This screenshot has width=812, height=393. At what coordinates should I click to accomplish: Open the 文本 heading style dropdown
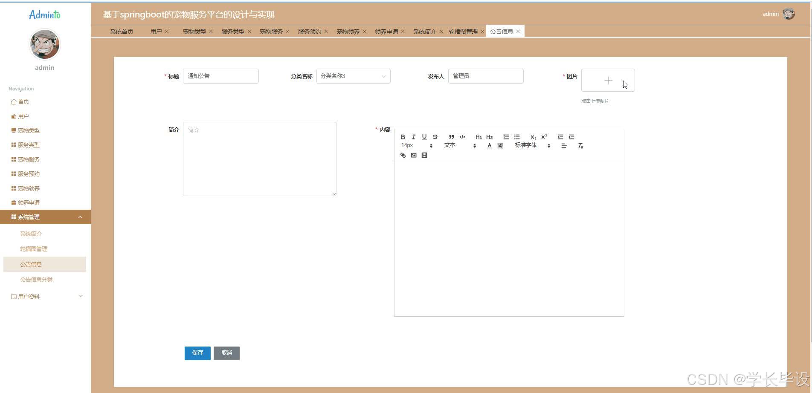click(460, 145)
